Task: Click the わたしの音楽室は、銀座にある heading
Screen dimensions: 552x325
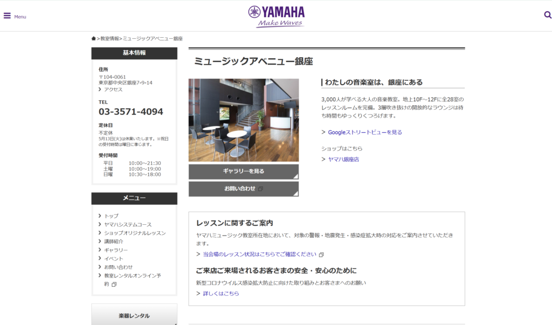Action: pos(374,82)
